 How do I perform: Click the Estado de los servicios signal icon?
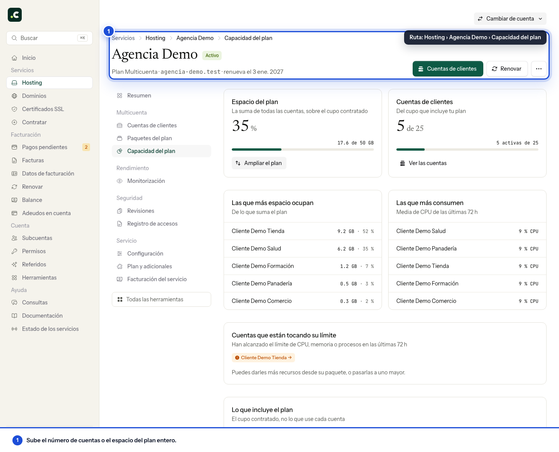pyautogui.click(x=14, y=329)
